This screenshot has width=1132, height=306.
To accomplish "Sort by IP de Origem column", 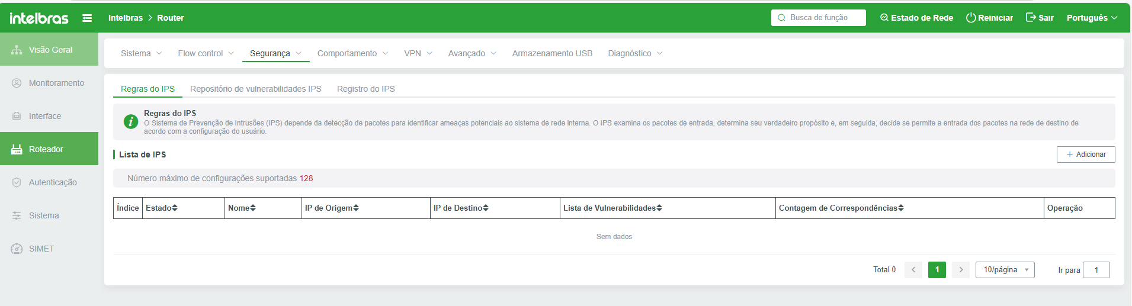I will click(356, 208).
